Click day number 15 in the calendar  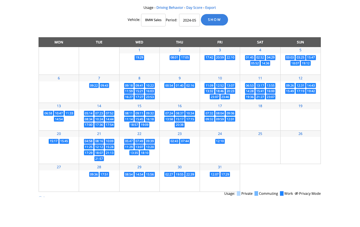(139, 106)
